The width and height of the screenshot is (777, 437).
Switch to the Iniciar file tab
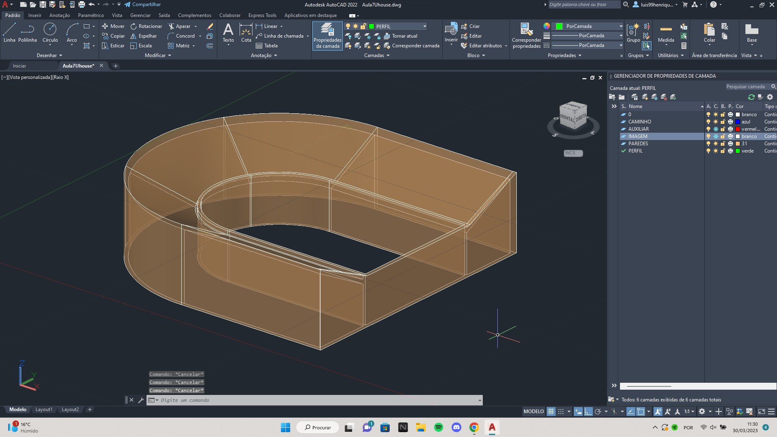point(19,66)
